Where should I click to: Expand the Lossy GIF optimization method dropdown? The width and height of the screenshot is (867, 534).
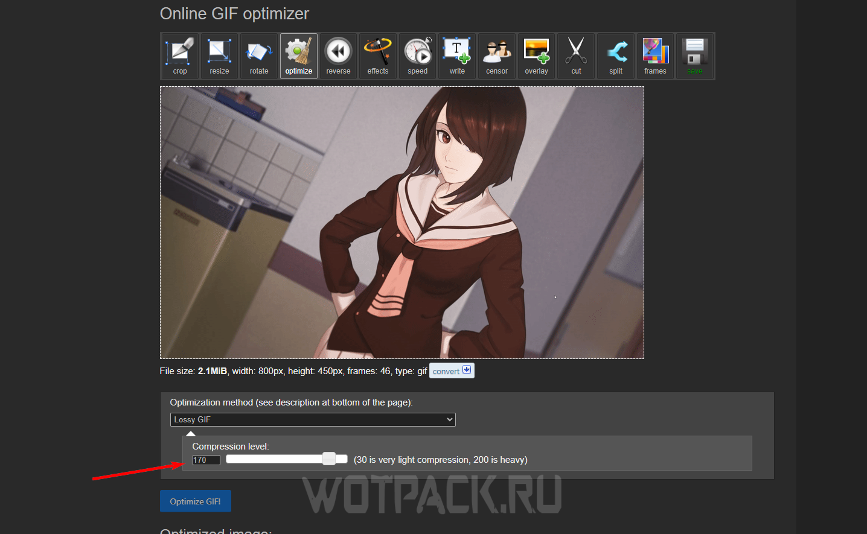click(313, 419)
